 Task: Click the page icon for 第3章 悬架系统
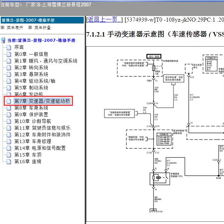click(x=9, y=75)
